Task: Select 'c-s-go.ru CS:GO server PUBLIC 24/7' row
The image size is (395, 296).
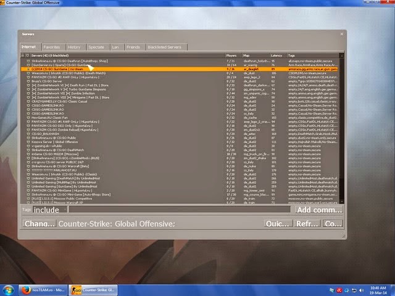Action: [180, 162]
